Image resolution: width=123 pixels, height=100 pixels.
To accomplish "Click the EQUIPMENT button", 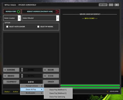I will (x=11, y=82).
